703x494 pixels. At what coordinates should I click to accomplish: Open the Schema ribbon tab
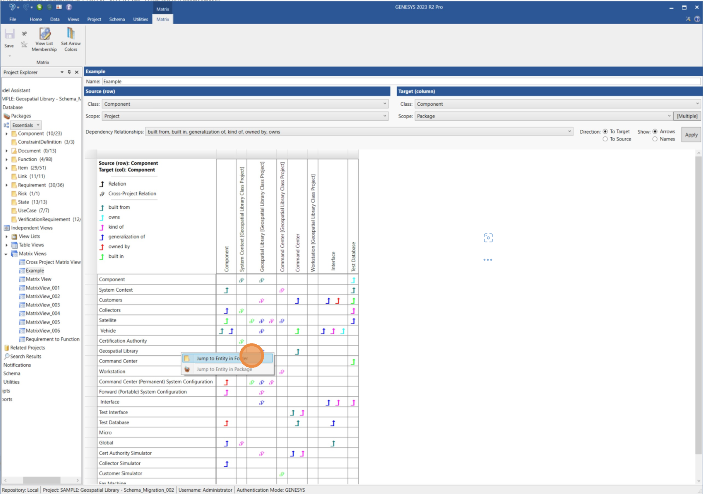[x=117, y=19]
